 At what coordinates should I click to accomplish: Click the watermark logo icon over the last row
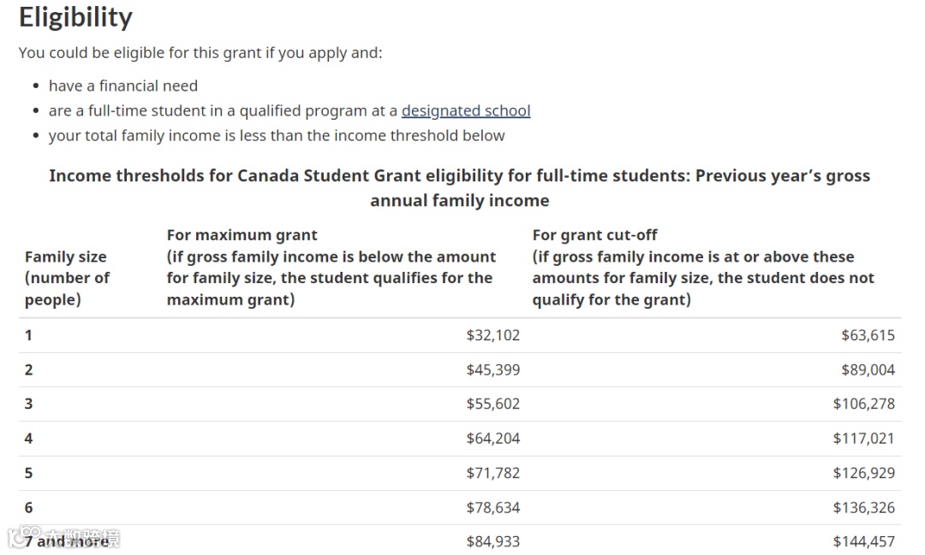pos(19,538)
